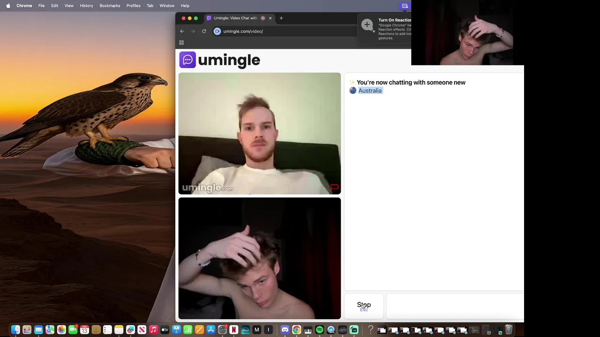
Task: Open the Apple menu
Action: pos(8,6)
